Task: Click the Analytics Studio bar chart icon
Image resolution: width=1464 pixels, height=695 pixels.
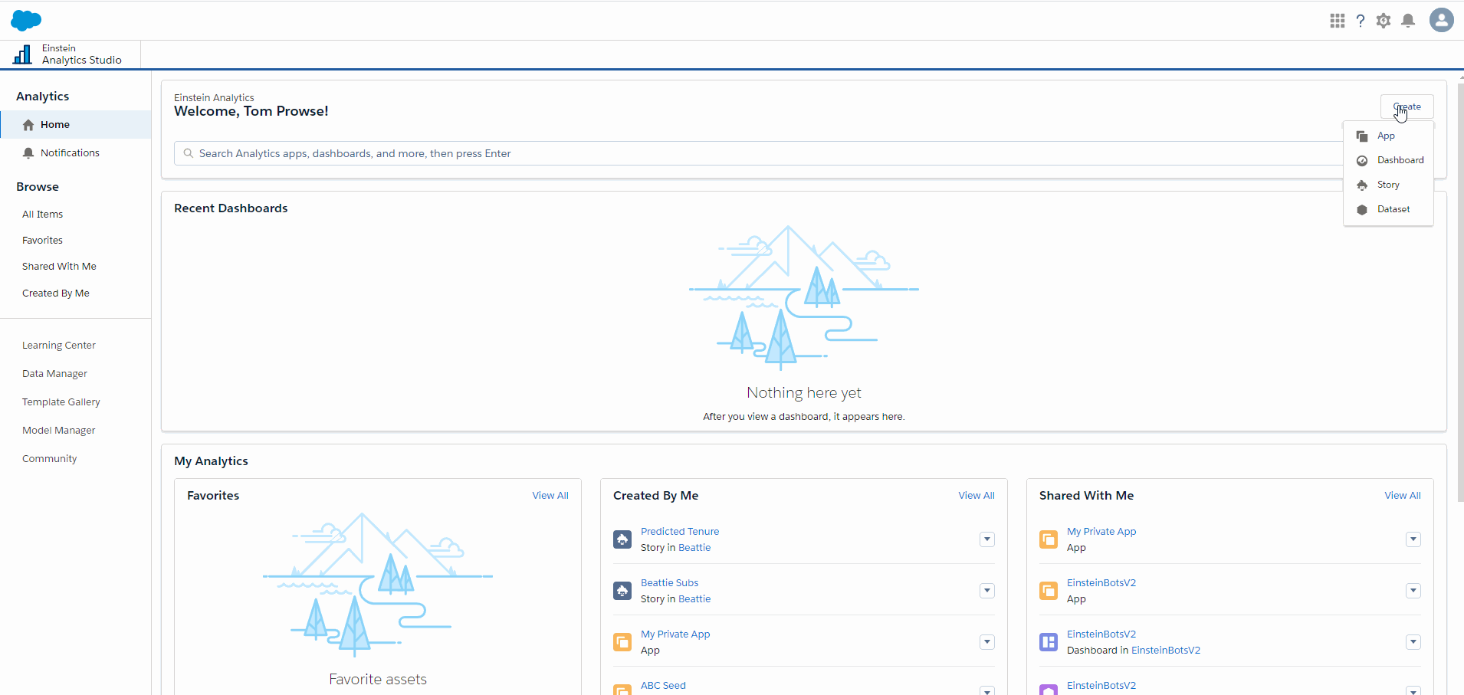Action: (23, 54)
